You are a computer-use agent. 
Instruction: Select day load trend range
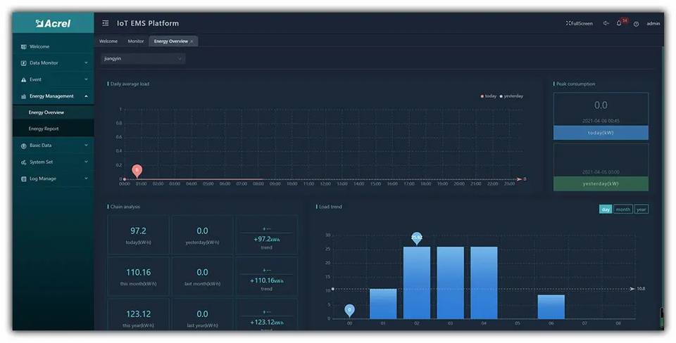(606, 209)
